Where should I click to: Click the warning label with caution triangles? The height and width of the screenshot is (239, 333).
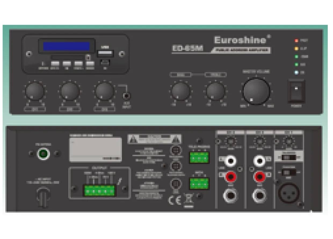point(154,139)
